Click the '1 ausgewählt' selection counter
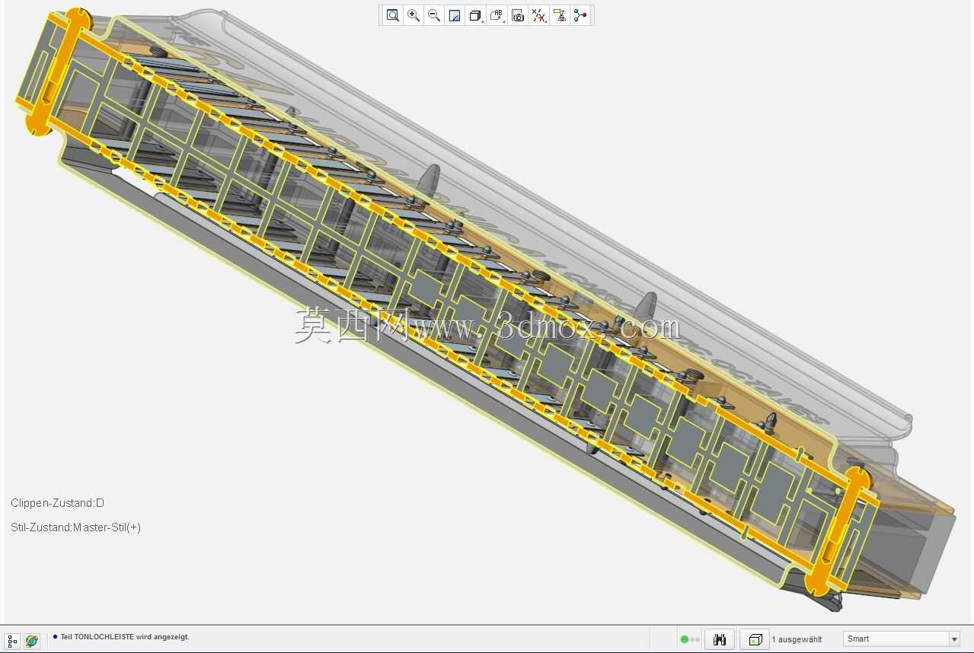Screen dimensions: 974x653 tap(797, 639)
